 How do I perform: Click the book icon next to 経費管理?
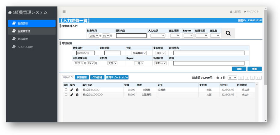14,23
